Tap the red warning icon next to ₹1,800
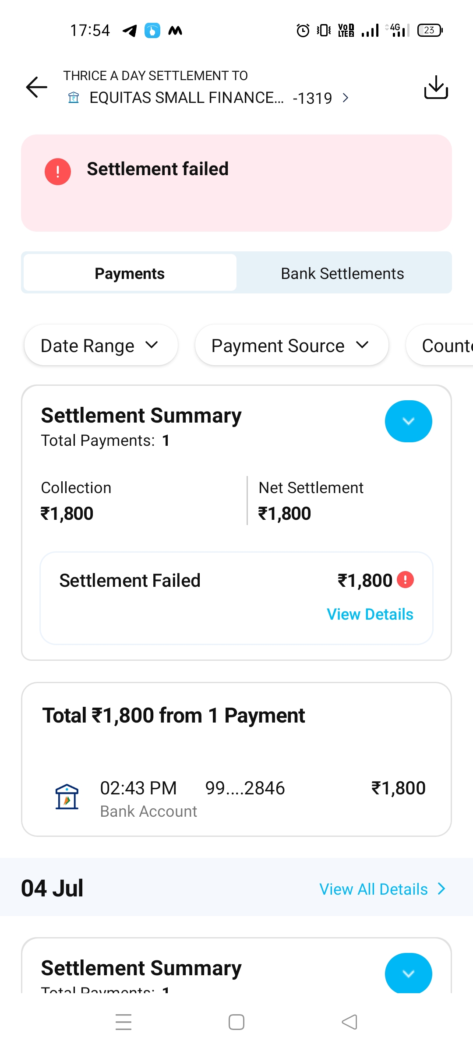Image resolution: width=473 pixels, height=1051 pixels. (x=405, y=580)
